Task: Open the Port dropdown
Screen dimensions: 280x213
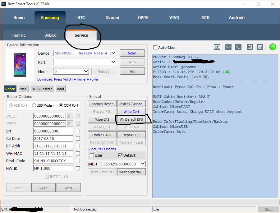Action: tap(113, 62)
